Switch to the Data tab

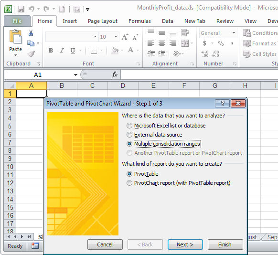[x=168, y=21]
